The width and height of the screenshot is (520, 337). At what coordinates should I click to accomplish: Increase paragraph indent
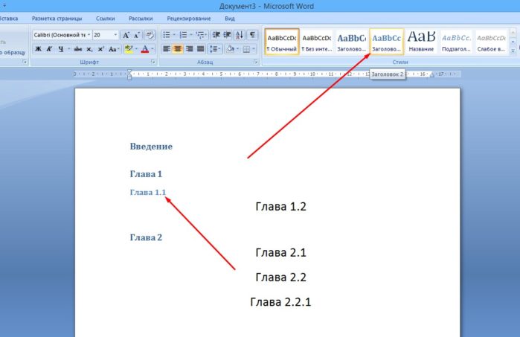point(228,35)
